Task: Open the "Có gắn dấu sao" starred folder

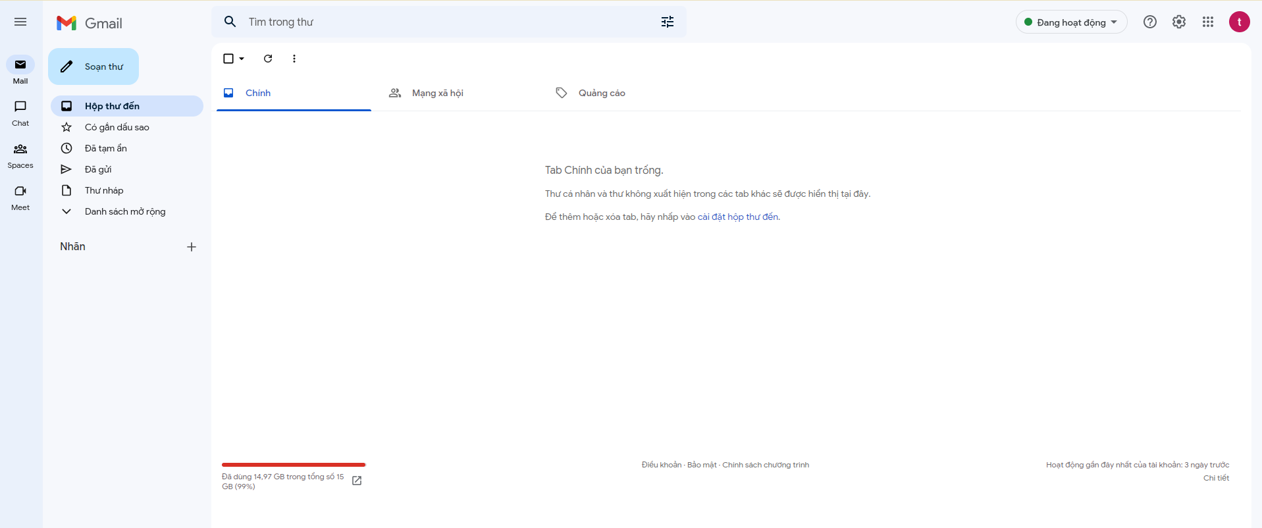Action: pos(117,127)
